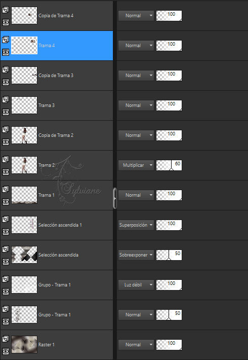248x360 pixels.
Task: Click layer type icon of Copia de Trama 4
Action: [6, 10]
